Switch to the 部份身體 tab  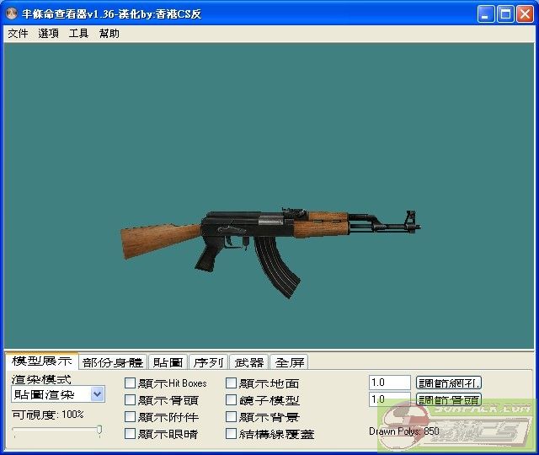pos(113,362)
